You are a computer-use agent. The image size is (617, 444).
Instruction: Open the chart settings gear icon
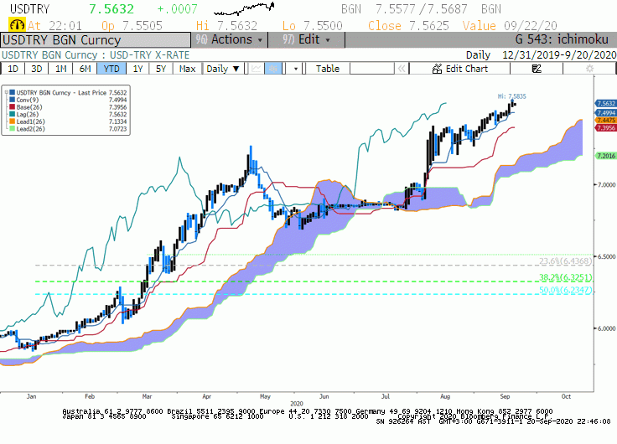(589, 69)
